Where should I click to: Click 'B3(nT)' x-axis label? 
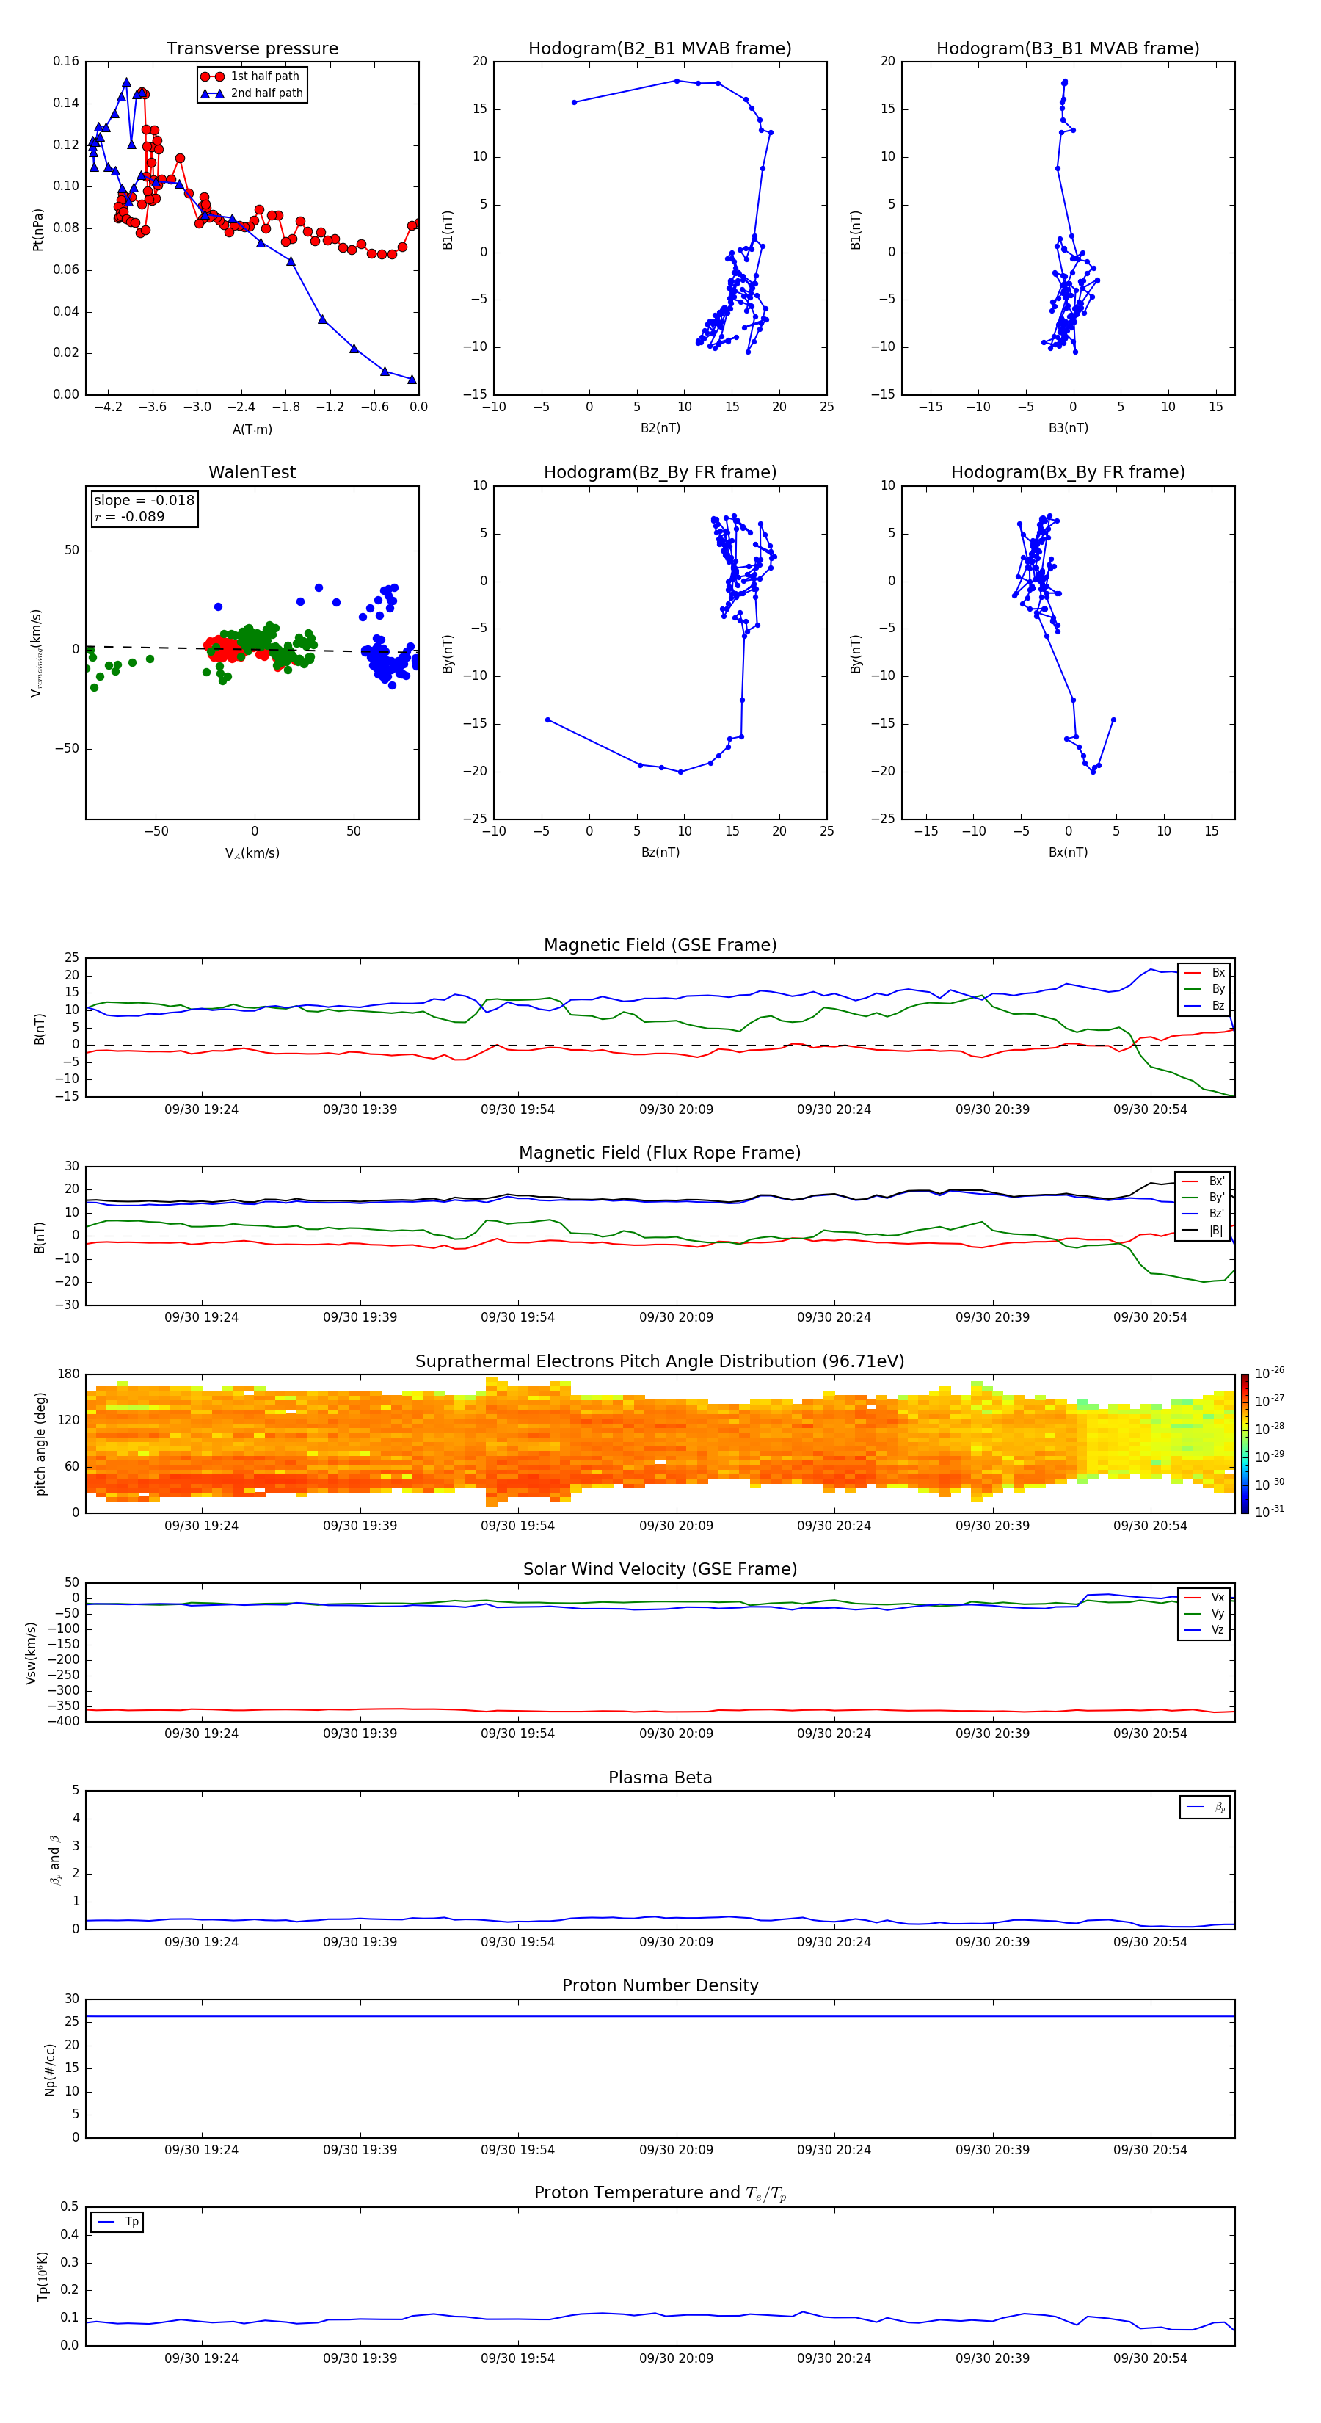tap(1068, 428)
